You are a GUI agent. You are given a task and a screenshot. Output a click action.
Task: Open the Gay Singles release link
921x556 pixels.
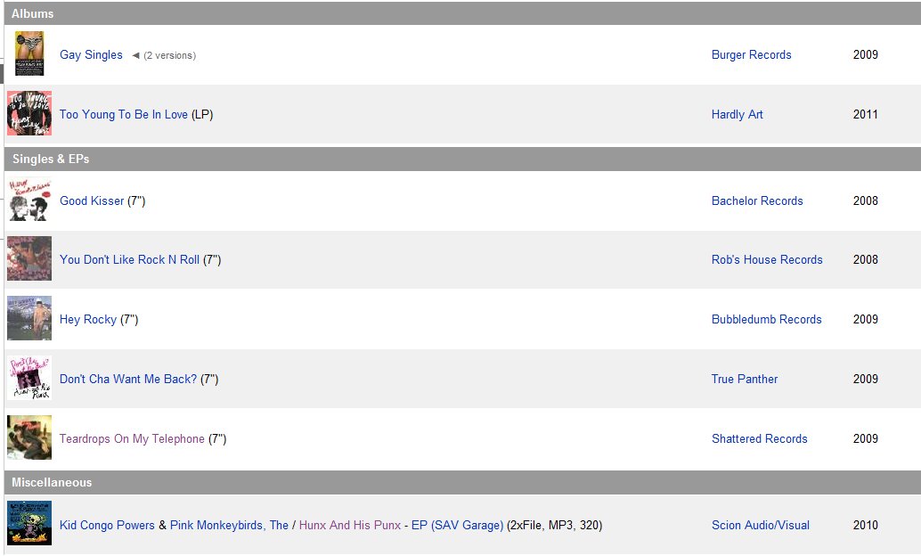coord(91,54)
